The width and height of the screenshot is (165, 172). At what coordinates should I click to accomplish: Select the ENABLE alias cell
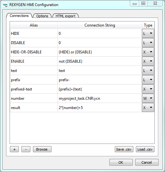(x=34, y=61)
